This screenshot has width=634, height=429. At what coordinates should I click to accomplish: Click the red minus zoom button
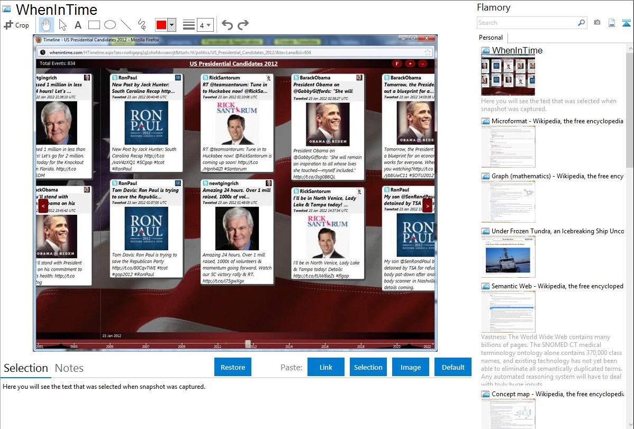(422, 64)
